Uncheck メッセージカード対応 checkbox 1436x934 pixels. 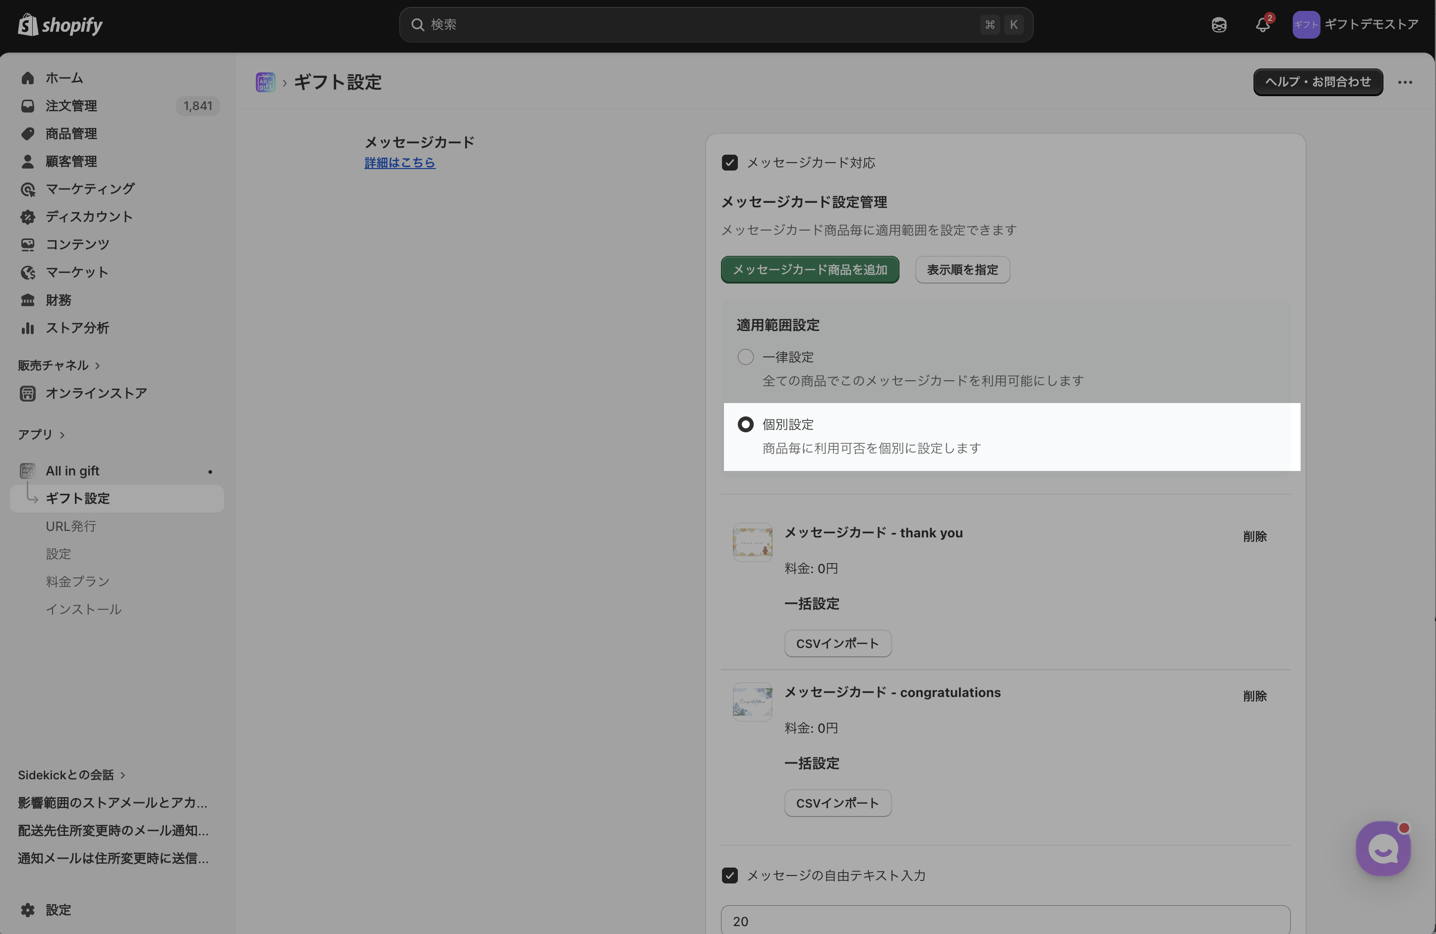pyautogui.click(x=729, y=163)
